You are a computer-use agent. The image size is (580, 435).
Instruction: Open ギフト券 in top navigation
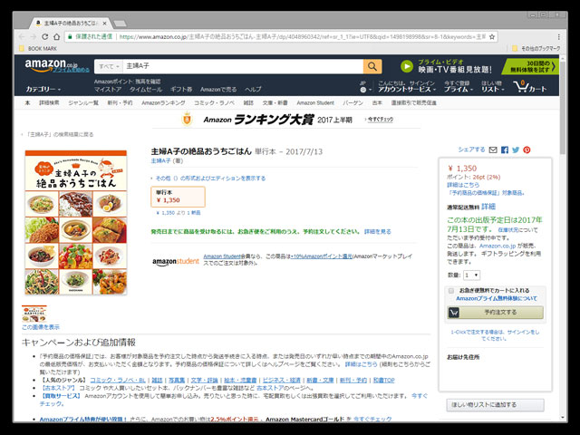(181, 90)
